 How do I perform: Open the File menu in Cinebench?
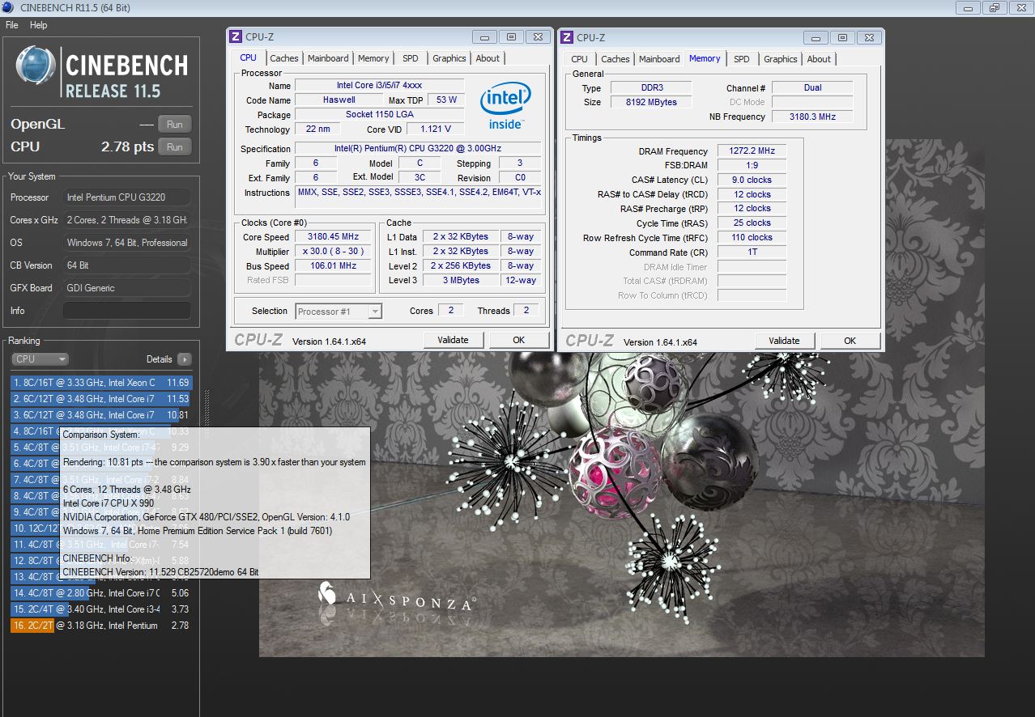coord(12,25)
